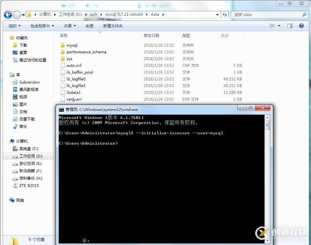Open recent locations dropdown beside forward arrow
311x245 pixels.
click(x=23, y=15)
